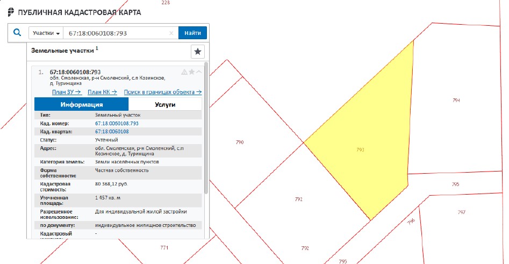Open the Участки search type dropdown
Image resolution: width=509 pixels, height=264 pixels.
pos(46,33)
